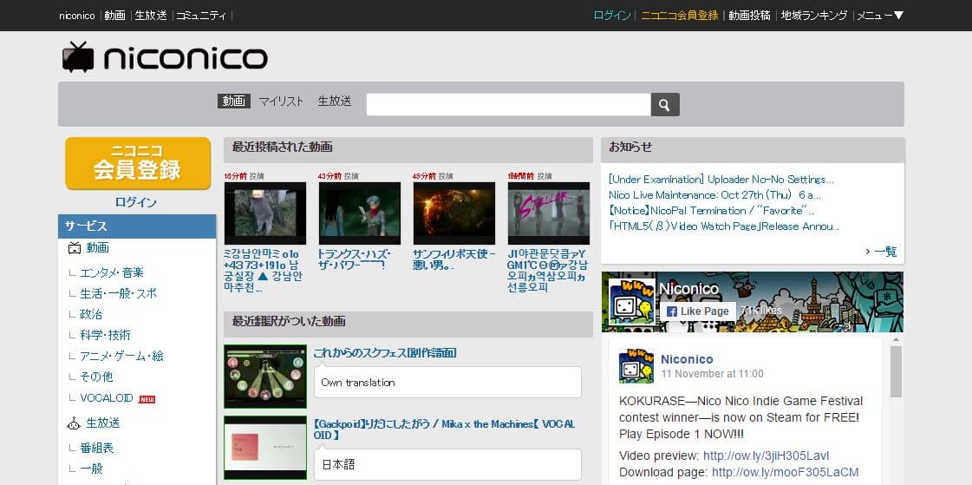972x485 pixels.
Task: Open the VOCALOID category
Action: (x=107, y=398)
